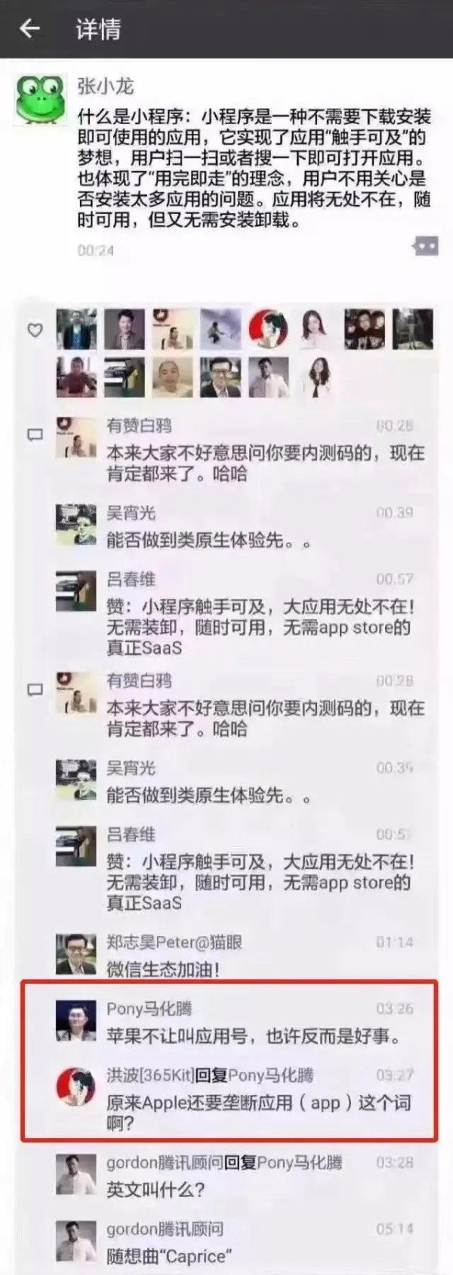Open 洪波[365Kit]'s round avatar
The height and width of the screenshot is (1275, 453).
coord(76,1087)
